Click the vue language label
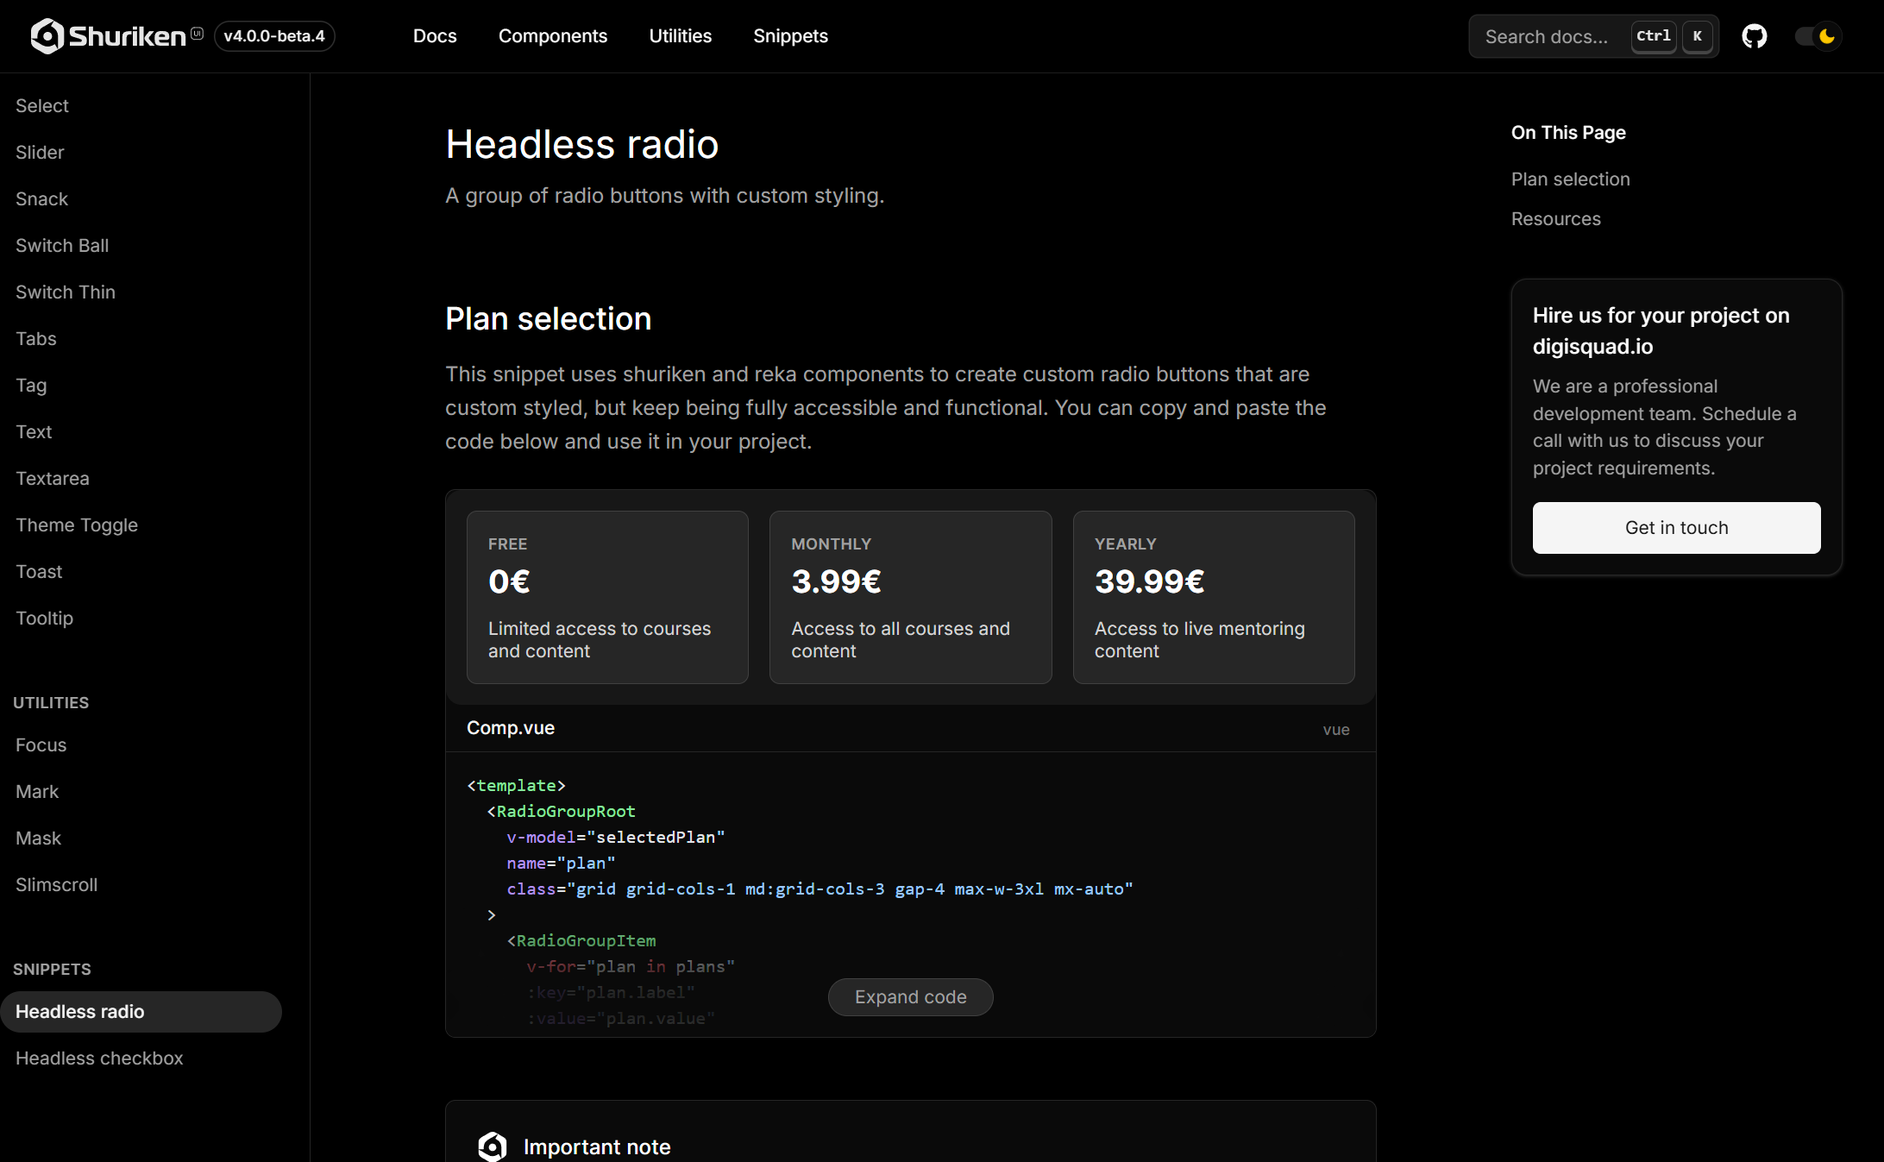The width and height of the screenshot is (1884, 1162). pos(1336,730)
